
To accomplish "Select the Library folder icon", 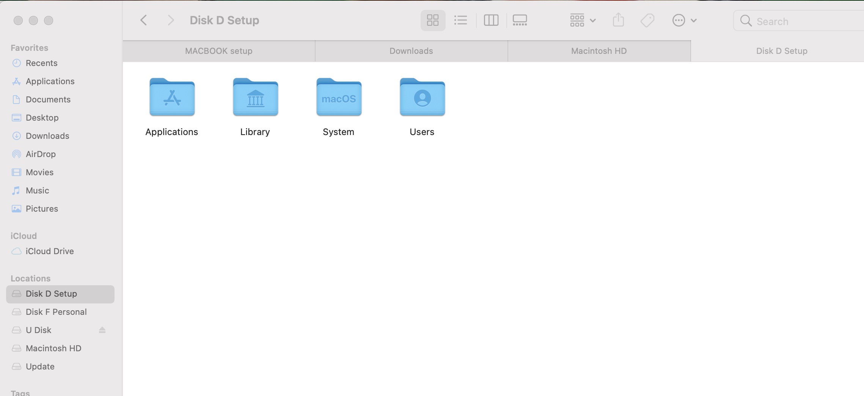I will [x=255, y=97].
